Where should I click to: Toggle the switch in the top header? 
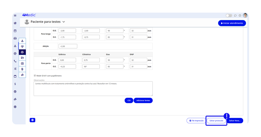coord(229,16)
